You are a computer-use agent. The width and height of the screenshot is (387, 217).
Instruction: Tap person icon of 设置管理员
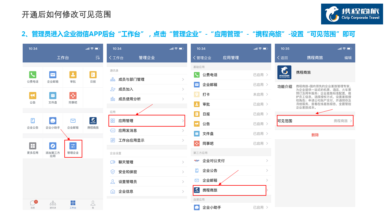[x=113, y=182]
